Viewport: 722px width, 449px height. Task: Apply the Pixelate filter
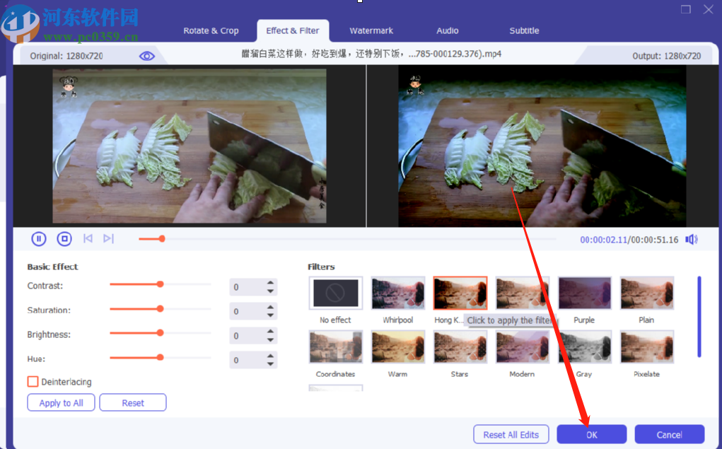646,346
